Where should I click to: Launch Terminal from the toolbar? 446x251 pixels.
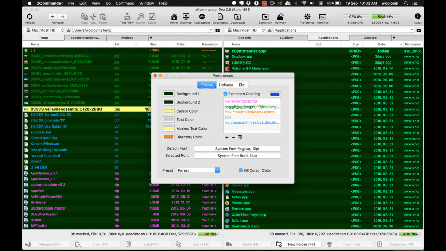click(x=322, y=18)
